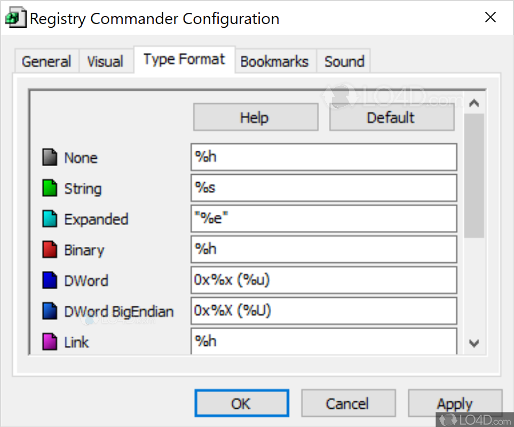Click the cyan Expanded type icon
514x427 pixels.
(x=51, y=219)
